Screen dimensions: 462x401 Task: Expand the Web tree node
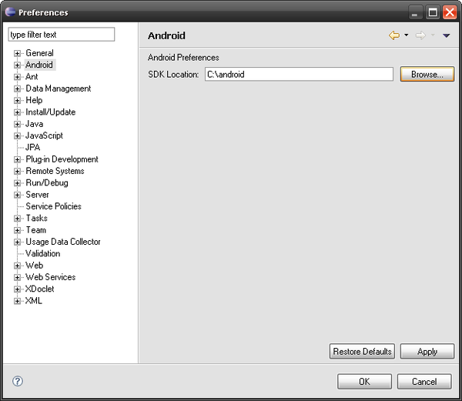pyautogui.click(x=17, y=266)
